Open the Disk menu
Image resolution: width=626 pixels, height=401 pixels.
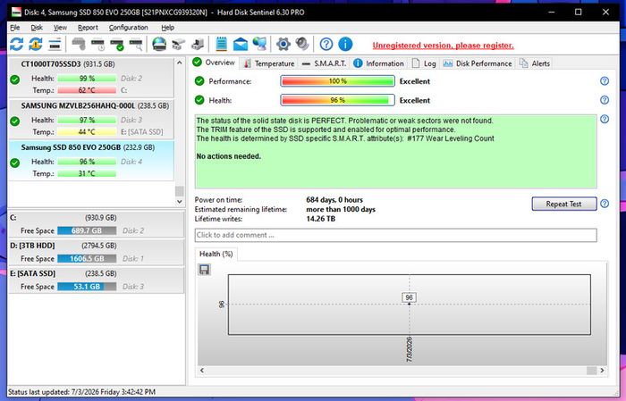point(37,28)
